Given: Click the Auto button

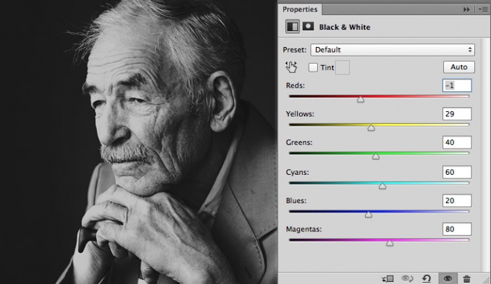Looking at the screenshot, I should pos(458,67).
